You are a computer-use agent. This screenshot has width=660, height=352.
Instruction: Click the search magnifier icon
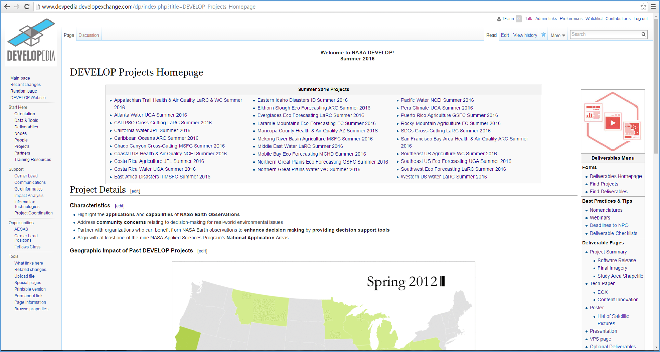click(643, 34)
